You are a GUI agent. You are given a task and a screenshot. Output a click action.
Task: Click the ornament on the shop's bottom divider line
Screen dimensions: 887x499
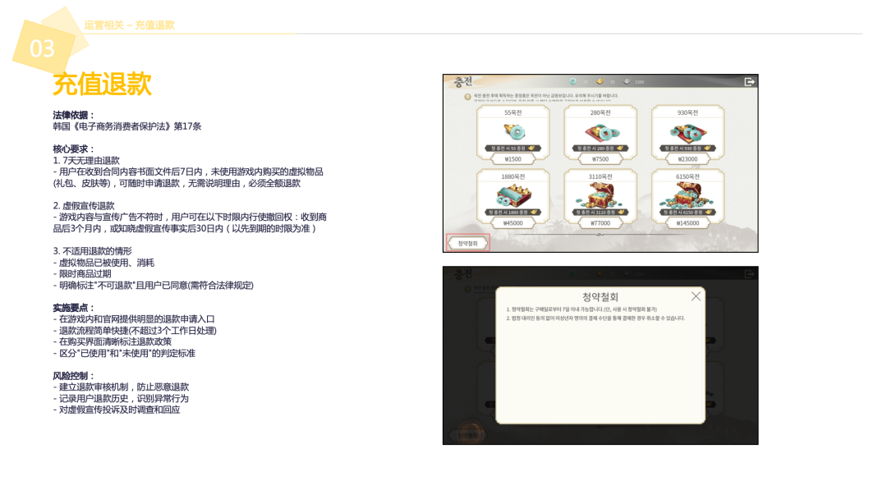600,235
